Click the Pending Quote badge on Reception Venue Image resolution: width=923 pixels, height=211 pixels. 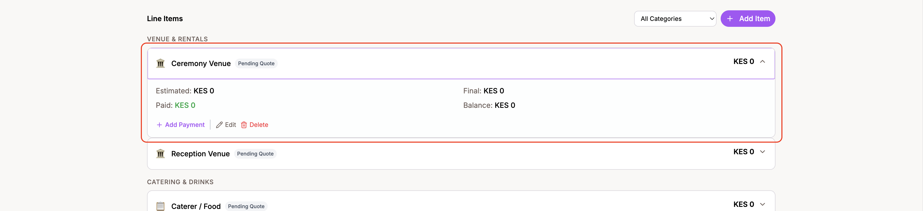pos(255,154)
